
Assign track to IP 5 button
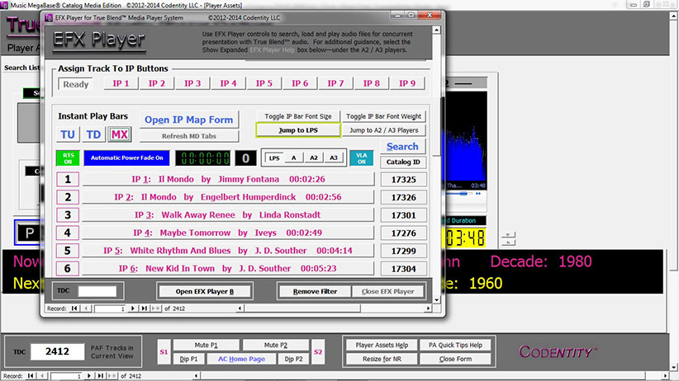point(264,83)
